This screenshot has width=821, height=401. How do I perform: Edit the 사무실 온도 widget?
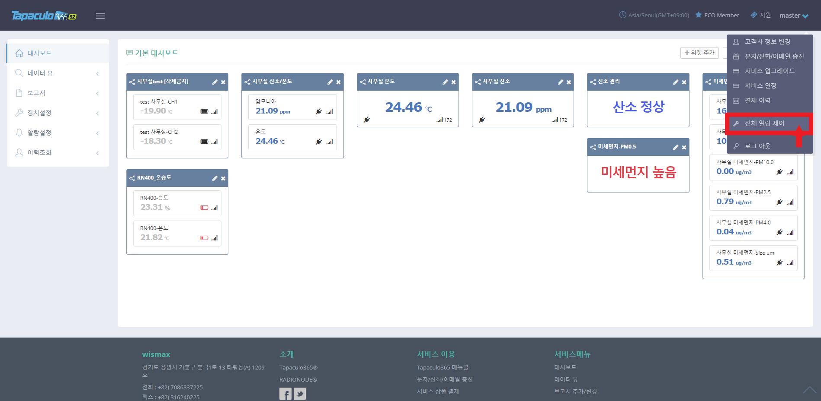[x=445, y=82]
